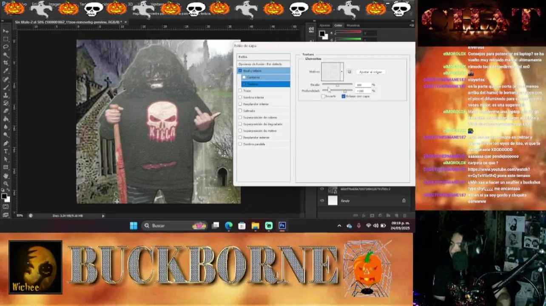Screen dimensions: 546x306
Task: Uncheck Enlazar con capa checkbox
Action: point(343,96)
